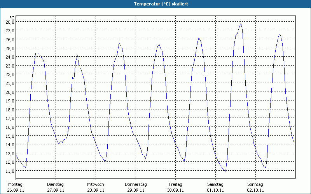Select the 16,0 y-axis label
The width and height of the screenshot is (311, 194).
10,127
